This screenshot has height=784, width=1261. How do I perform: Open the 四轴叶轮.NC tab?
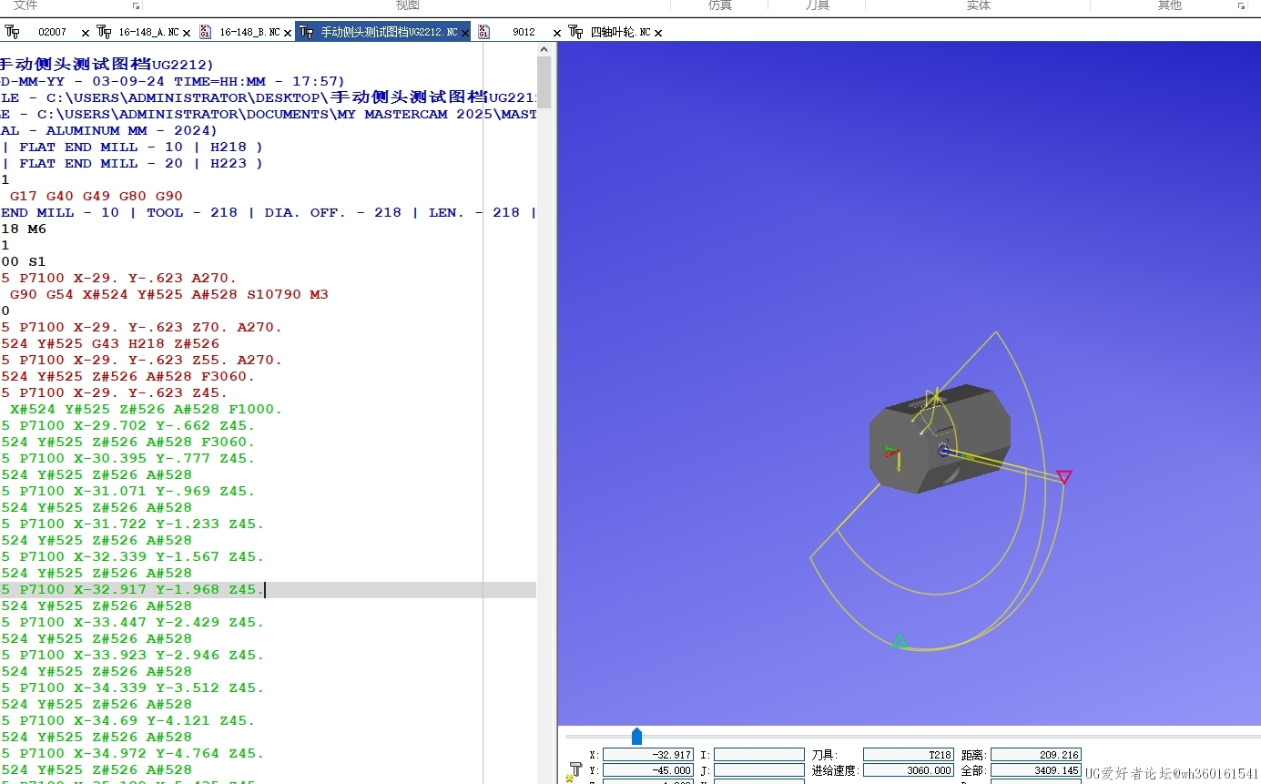[x=620, y=32]
